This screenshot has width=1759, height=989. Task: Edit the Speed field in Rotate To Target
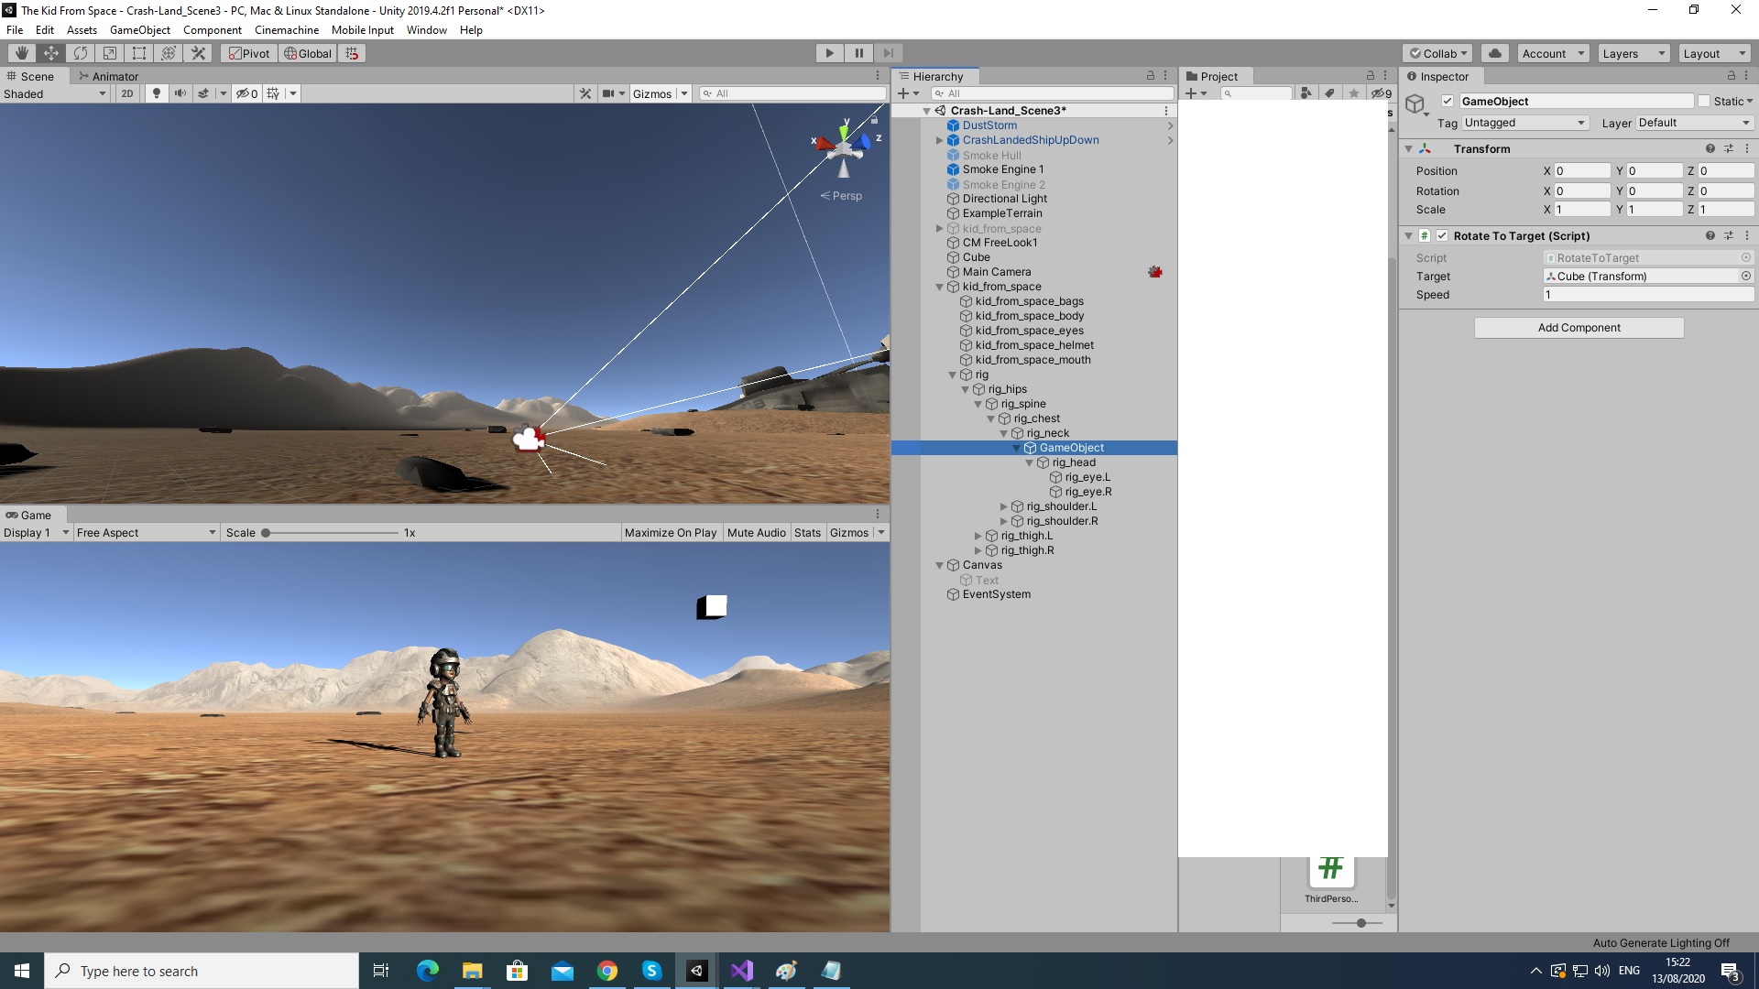(1647, 294)
